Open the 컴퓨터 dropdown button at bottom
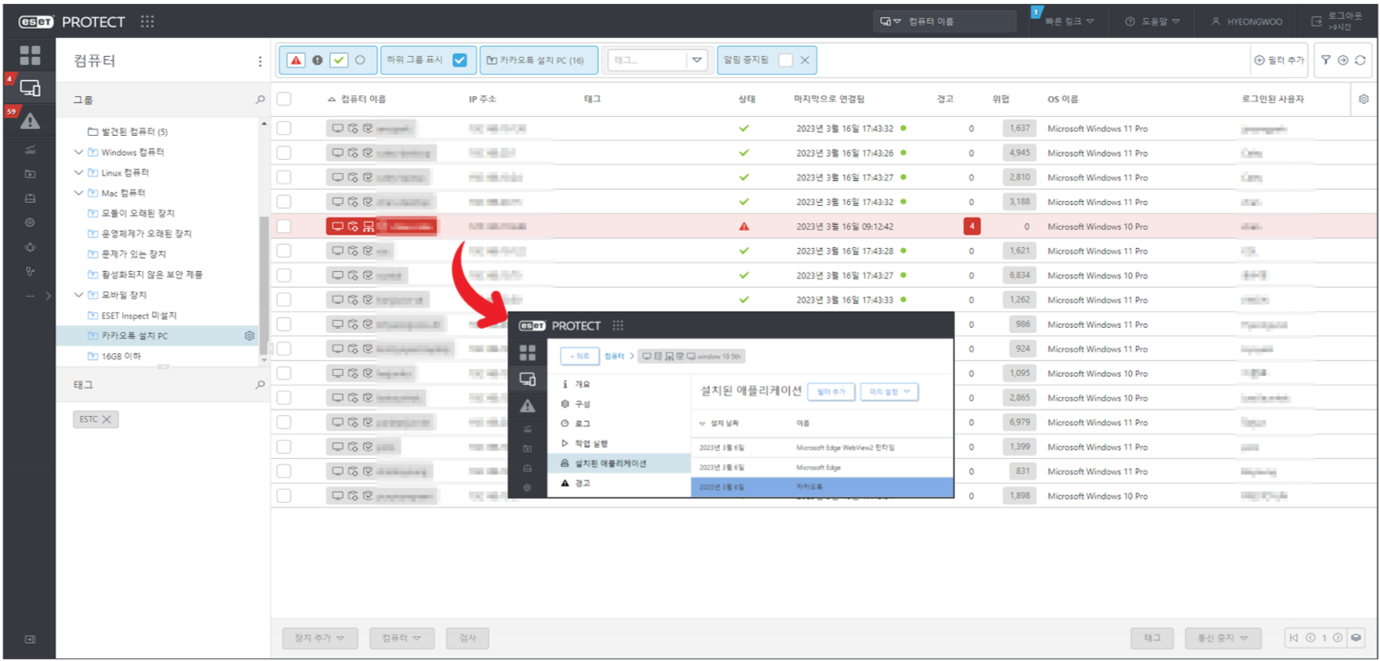The width and height of the screenshot is (1380, 661). (x=401, y=638)
